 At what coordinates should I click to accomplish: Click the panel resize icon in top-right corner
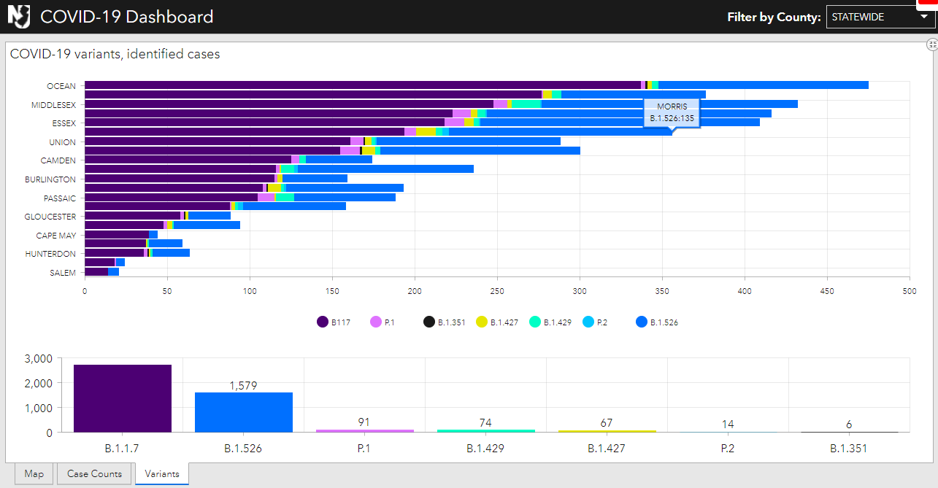tap(932, 44)
